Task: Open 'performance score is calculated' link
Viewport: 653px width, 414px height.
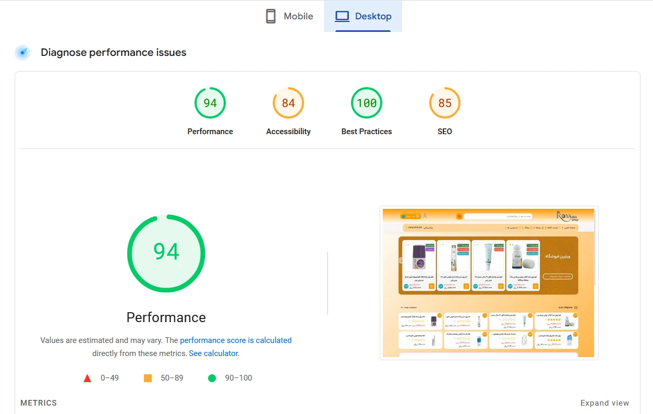Action: coord(236,340)
